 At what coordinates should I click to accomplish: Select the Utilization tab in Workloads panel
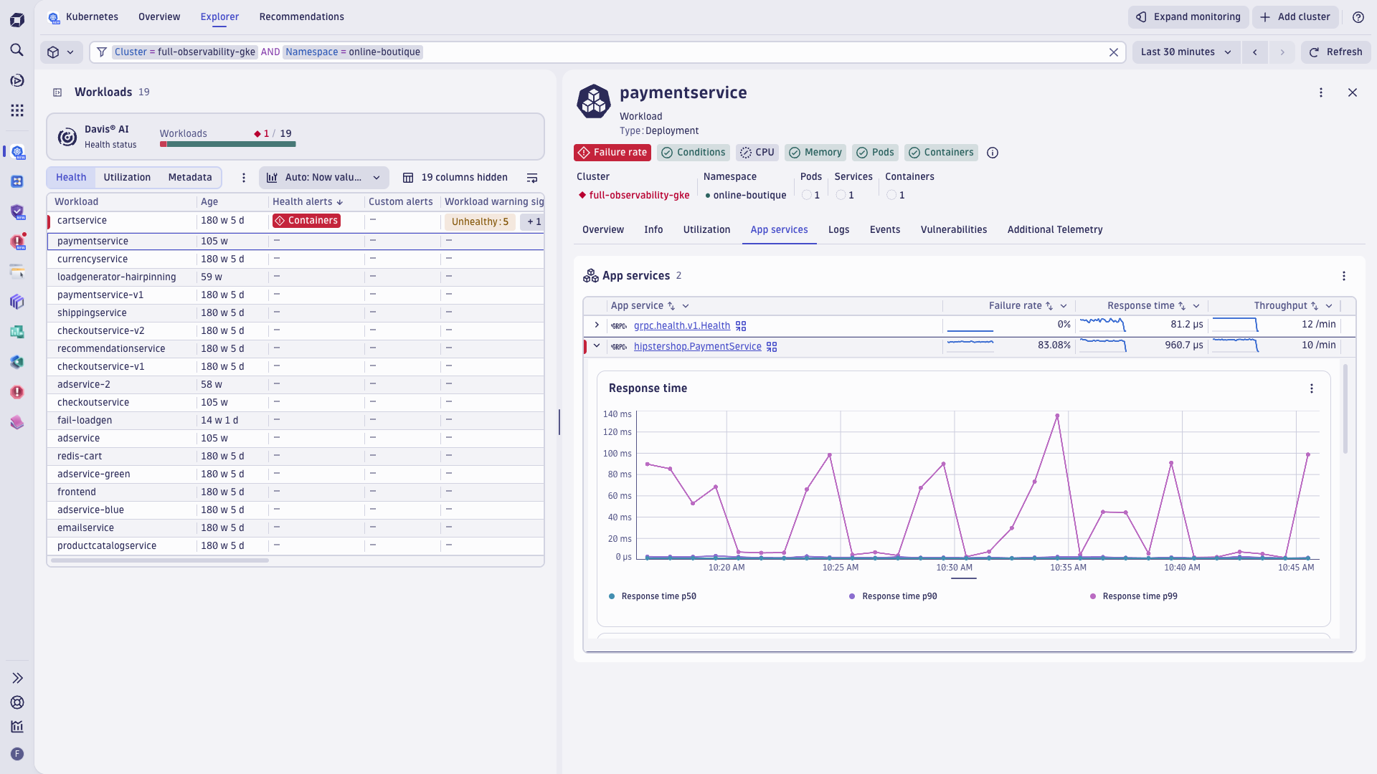(x=127, y=177)
